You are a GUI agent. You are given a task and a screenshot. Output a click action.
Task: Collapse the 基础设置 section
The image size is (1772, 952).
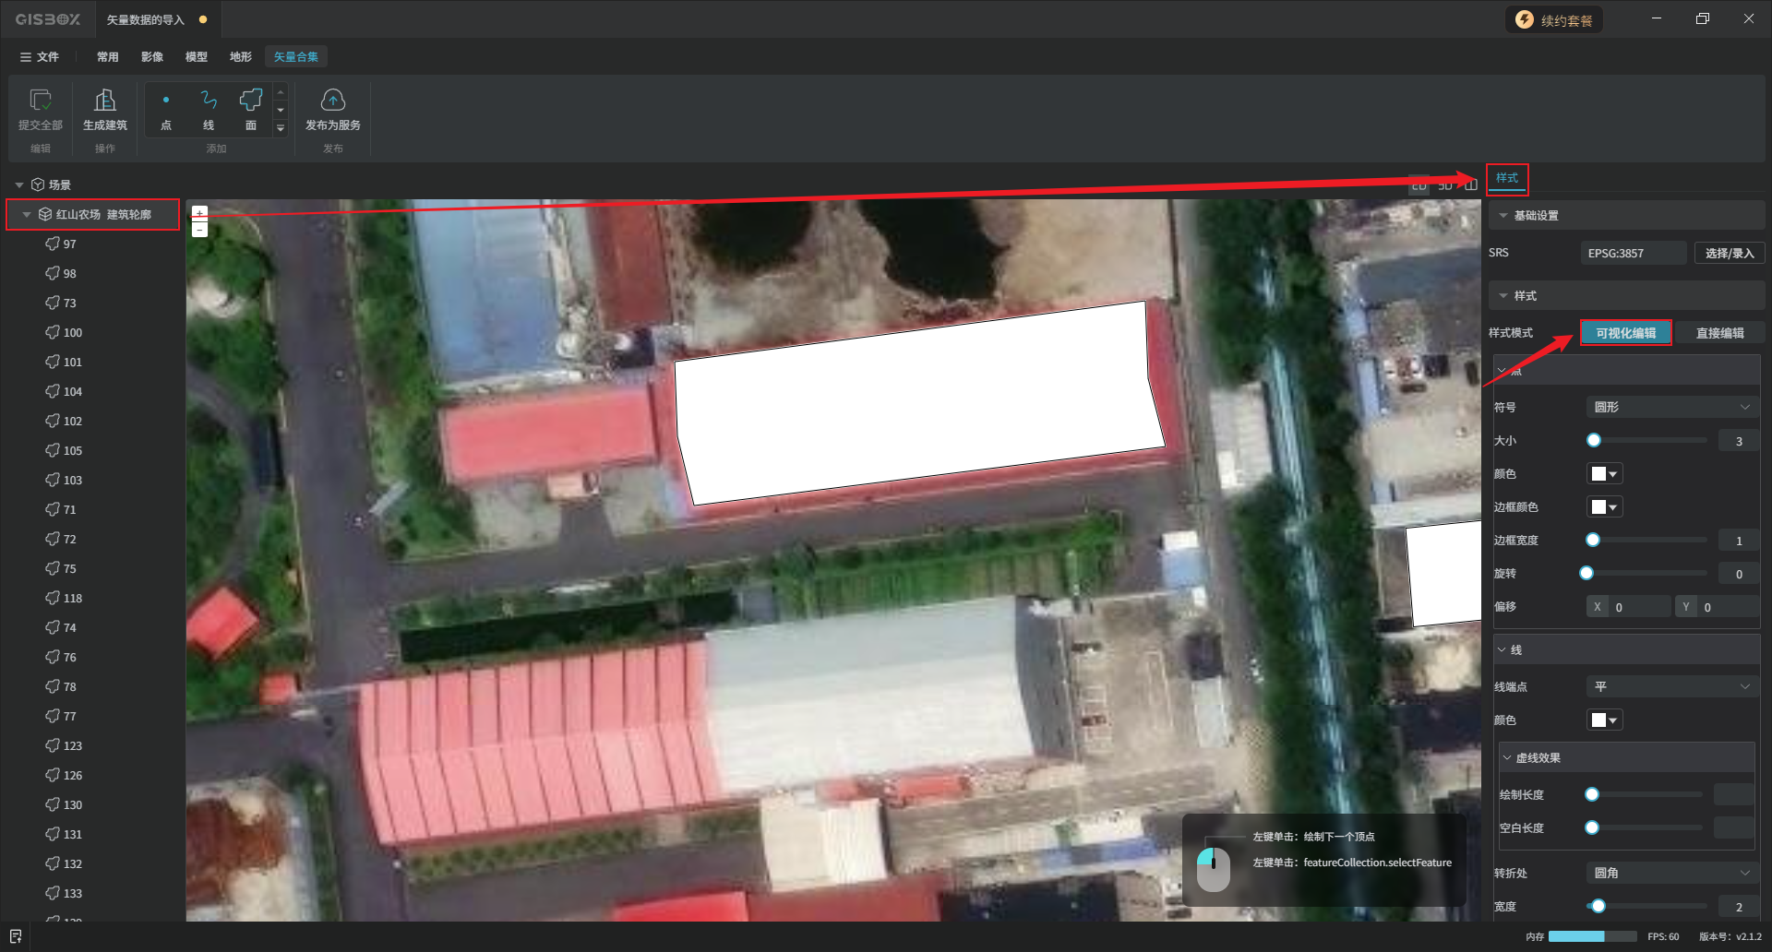[1503, 216]
